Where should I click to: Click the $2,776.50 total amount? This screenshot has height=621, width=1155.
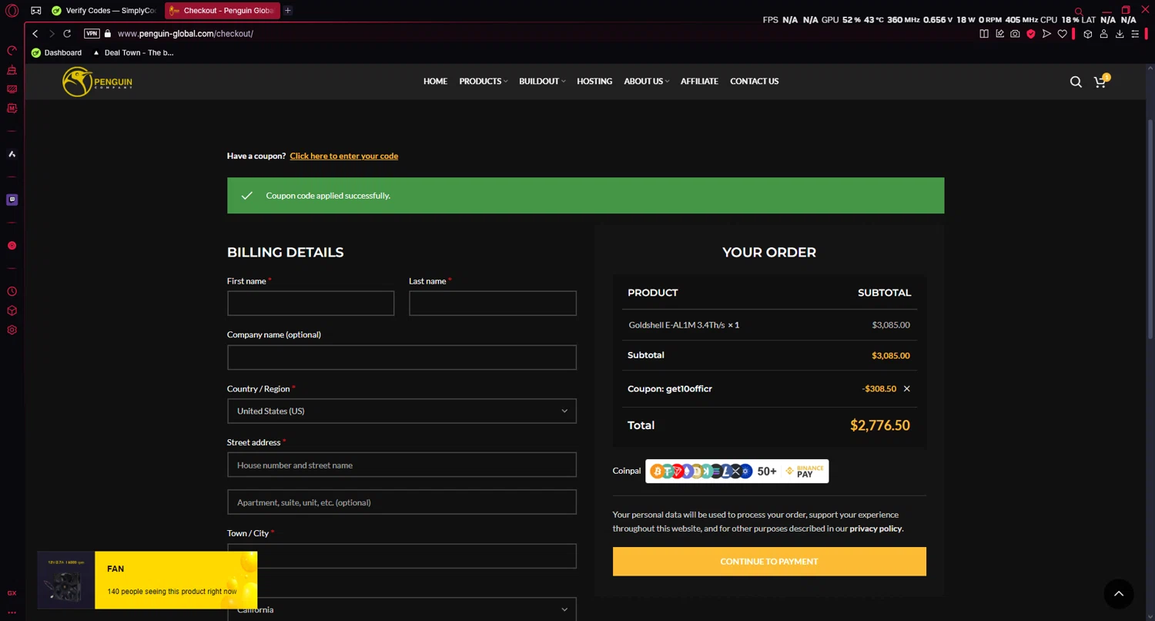pos(879,425)
